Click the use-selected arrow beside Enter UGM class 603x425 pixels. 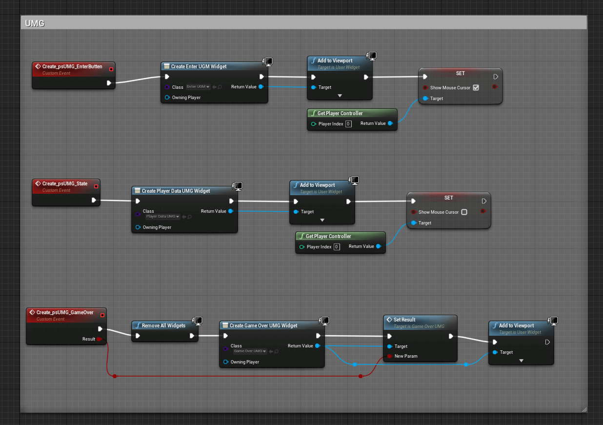[214, 87]
